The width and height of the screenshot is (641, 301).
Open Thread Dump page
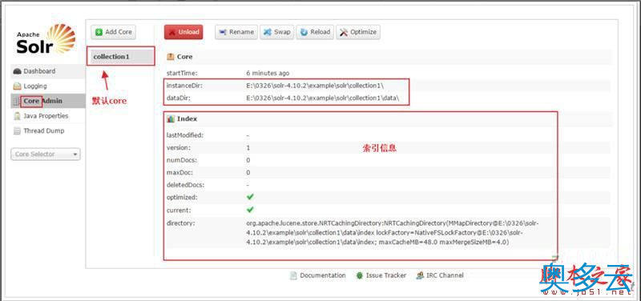point(48,131)
